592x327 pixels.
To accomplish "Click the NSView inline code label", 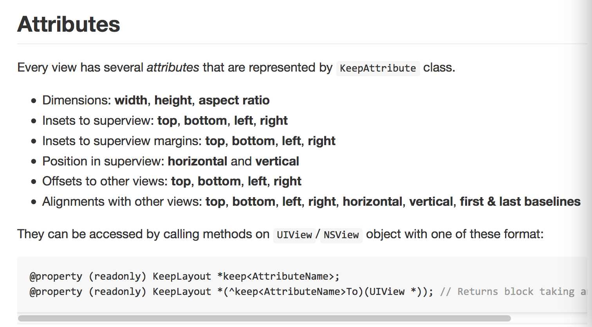I will (341, 235).
